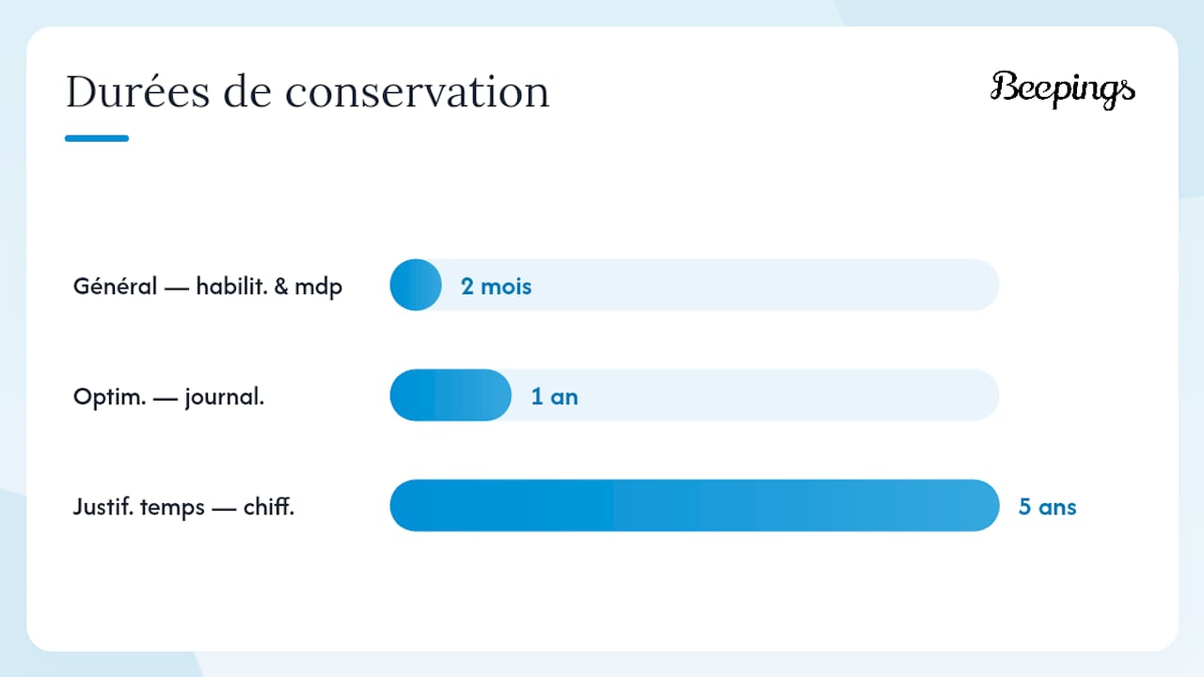Select the "Durées de conservation" title
The height and width of the screenshot is (677, 1204).
click(x=308, y=92)
